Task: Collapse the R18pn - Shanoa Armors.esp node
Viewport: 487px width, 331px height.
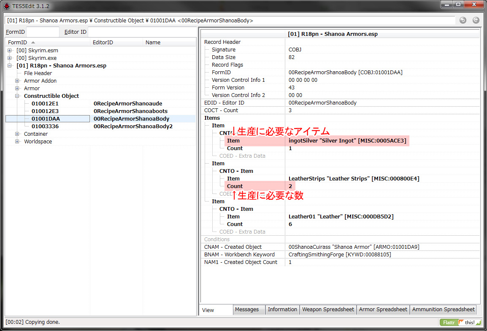Action: pyautogui.click(x=10, y=65)
